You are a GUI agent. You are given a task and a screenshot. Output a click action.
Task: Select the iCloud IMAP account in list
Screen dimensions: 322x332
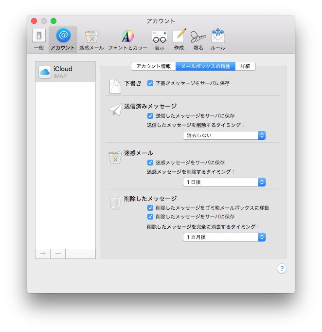[65, 72]
